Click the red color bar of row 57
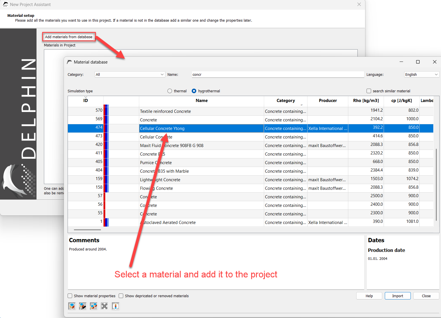This screenshot has width=441, height=318. point(104,197)
